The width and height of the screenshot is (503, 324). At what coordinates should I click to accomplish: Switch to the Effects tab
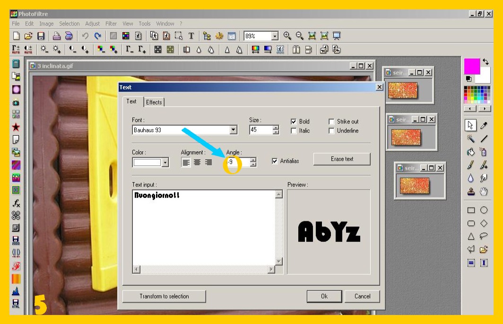pyautogui.click(x=154, y=102)
